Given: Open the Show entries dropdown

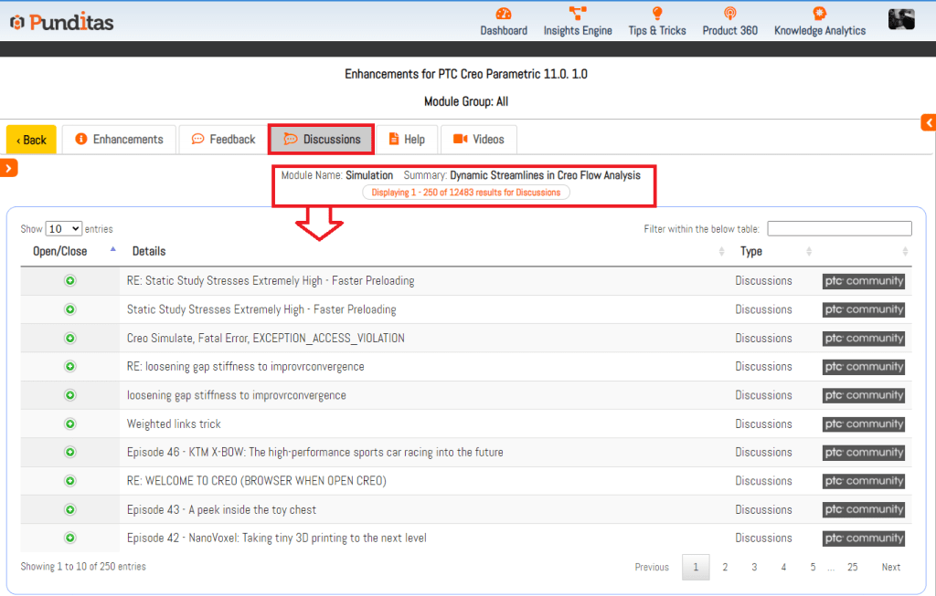Looking at the screenshot, I should [x=64, y=229].
